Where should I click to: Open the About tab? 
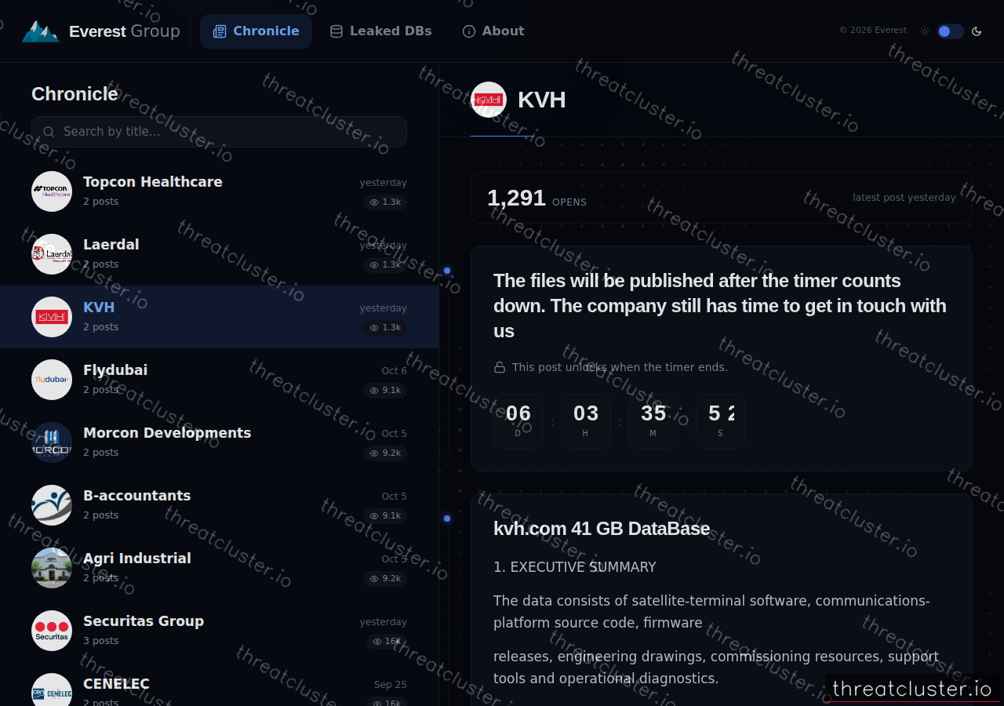pos(493,31)
